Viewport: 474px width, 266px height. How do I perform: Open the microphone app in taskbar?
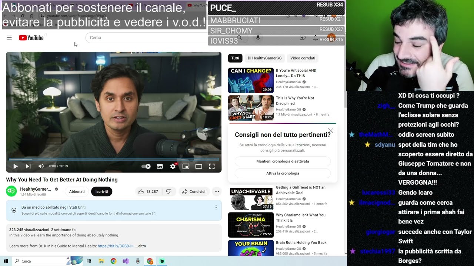coord(138,261)
